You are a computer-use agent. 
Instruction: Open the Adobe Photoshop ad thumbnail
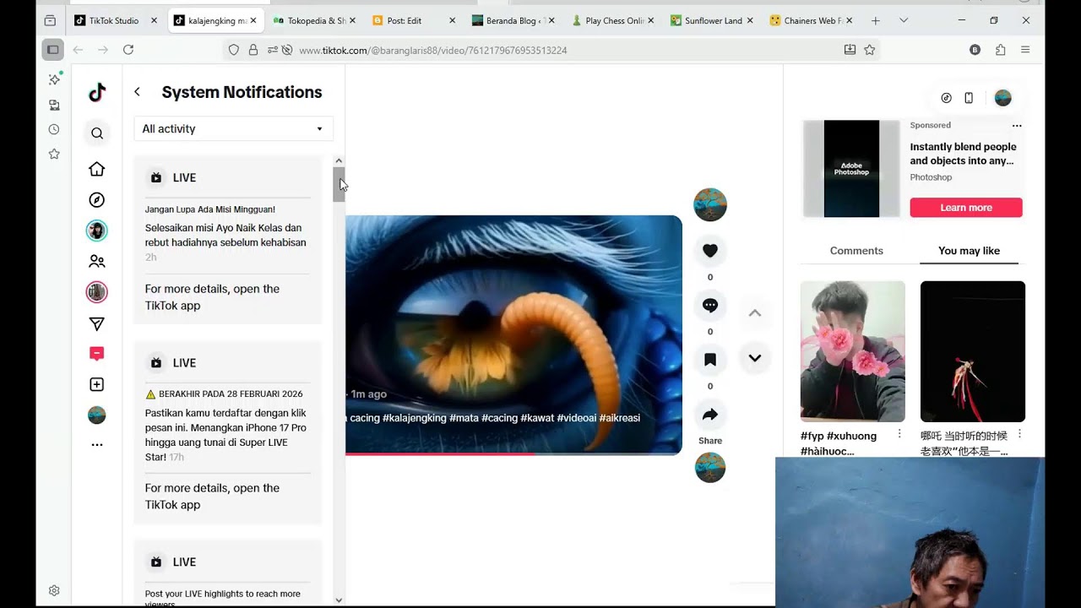tap(851, 169)
